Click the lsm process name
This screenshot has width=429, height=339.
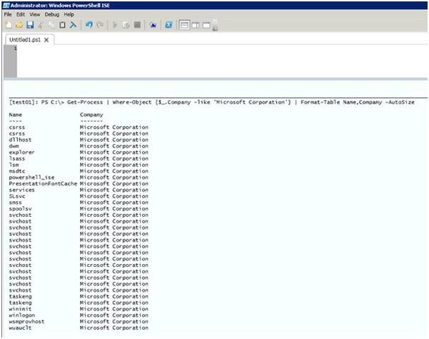pos(14,165)
